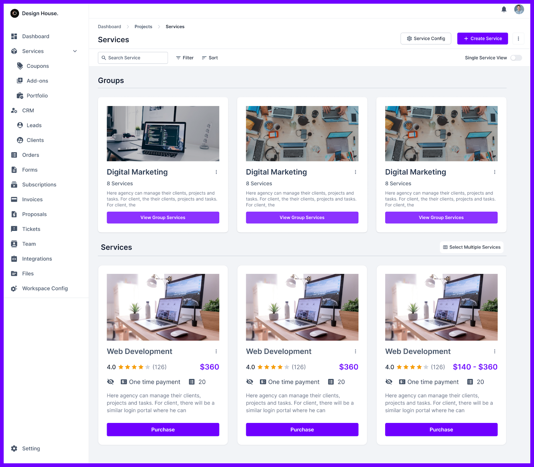
Task: Open the first Digital Marketing card menu
Action: click(216, 172)
